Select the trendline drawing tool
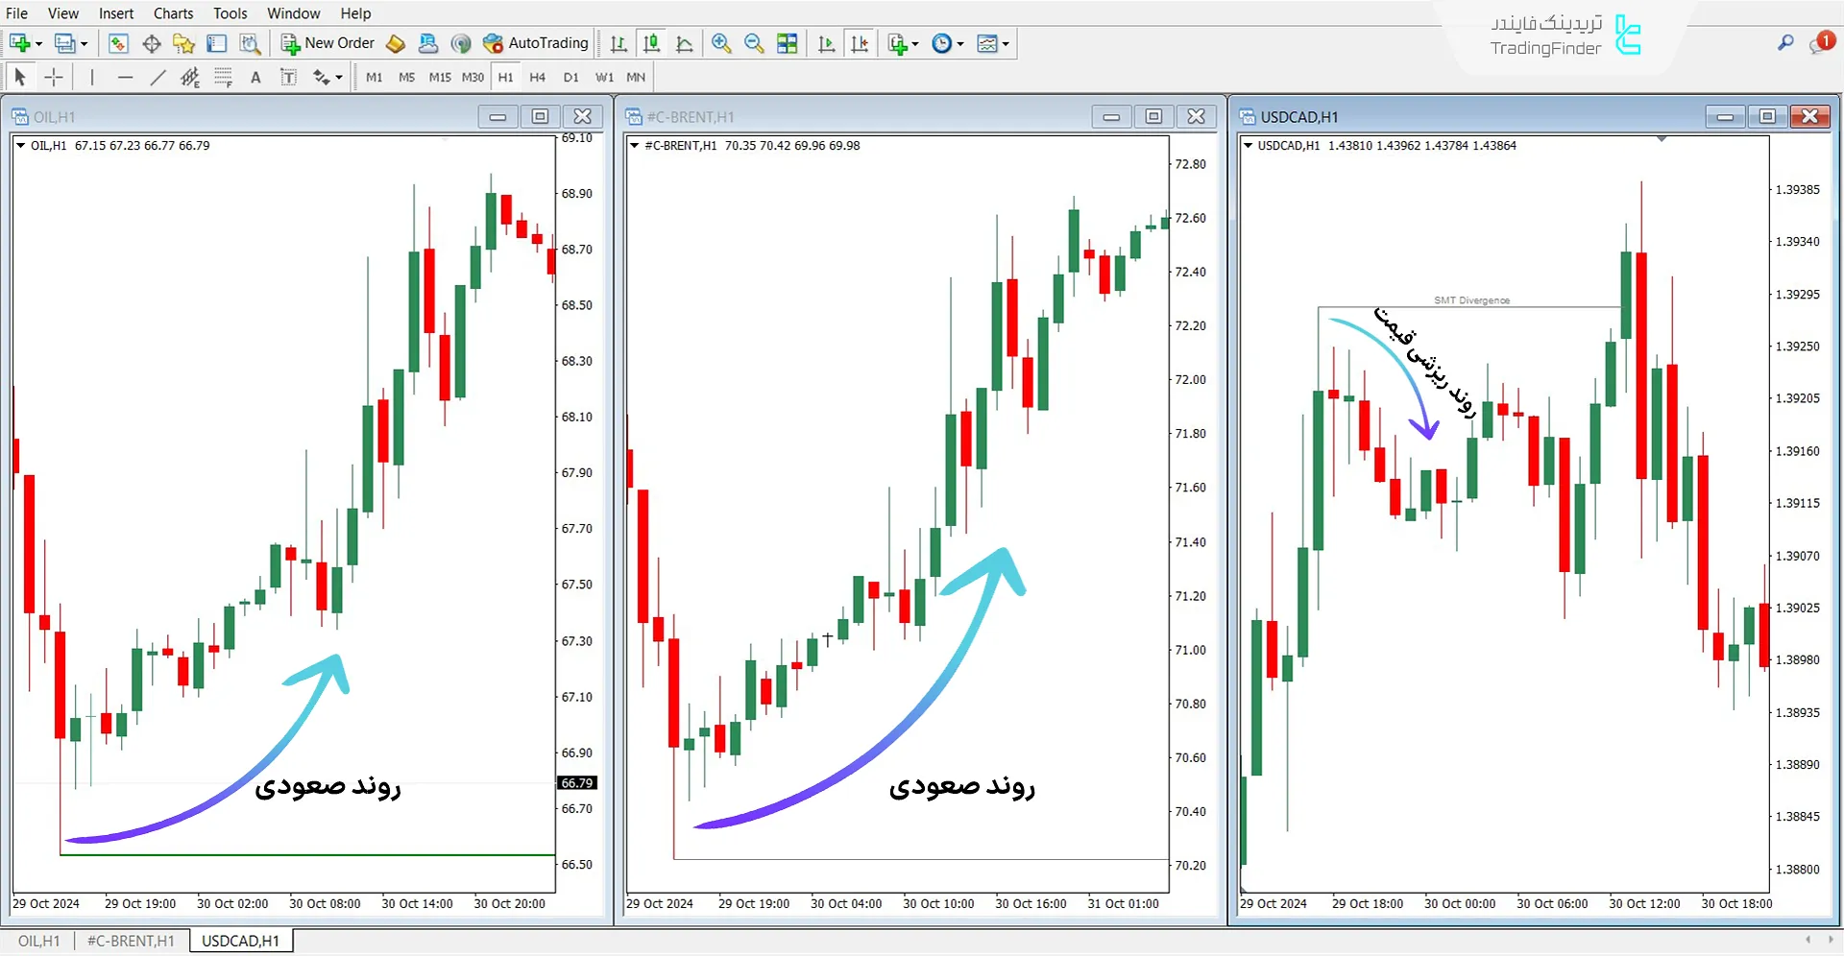The image size is (1844, 956). [158, 78]
